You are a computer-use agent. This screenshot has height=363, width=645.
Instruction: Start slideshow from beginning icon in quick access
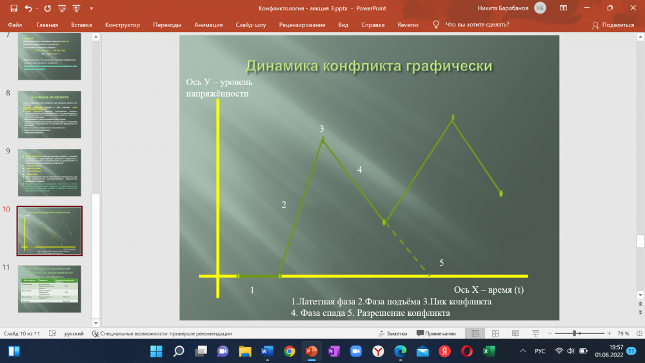click(62, 8)
